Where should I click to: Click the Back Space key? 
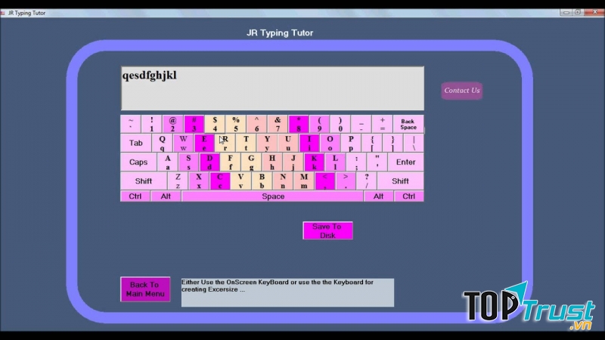(x=408, y=124)
